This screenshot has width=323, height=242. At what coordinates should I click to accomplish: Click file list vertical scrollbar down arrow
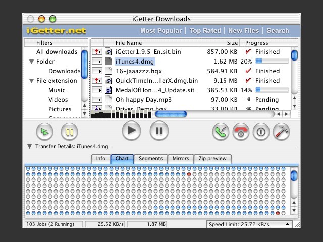pyautogui.click(x=295, y=106)
